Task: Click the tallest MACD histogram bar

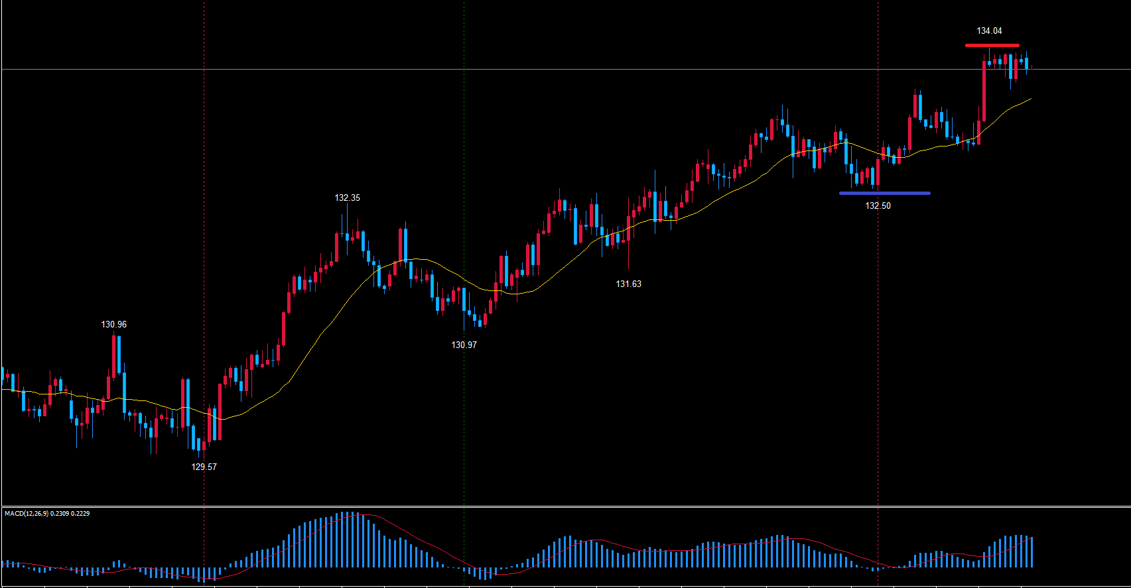Action: tap(347, 539)
